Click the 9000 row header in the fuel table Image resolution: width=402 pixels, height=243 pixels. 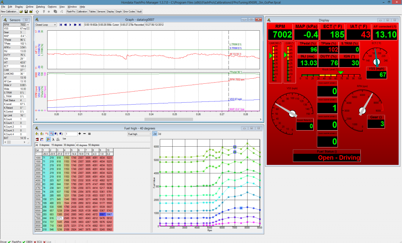38,229
